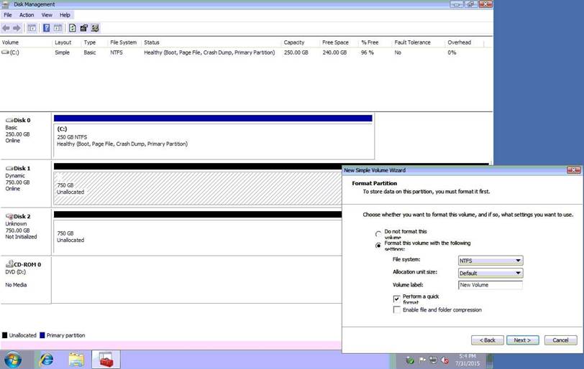Open the Action menu
The image size is (584, 369).
27,14
